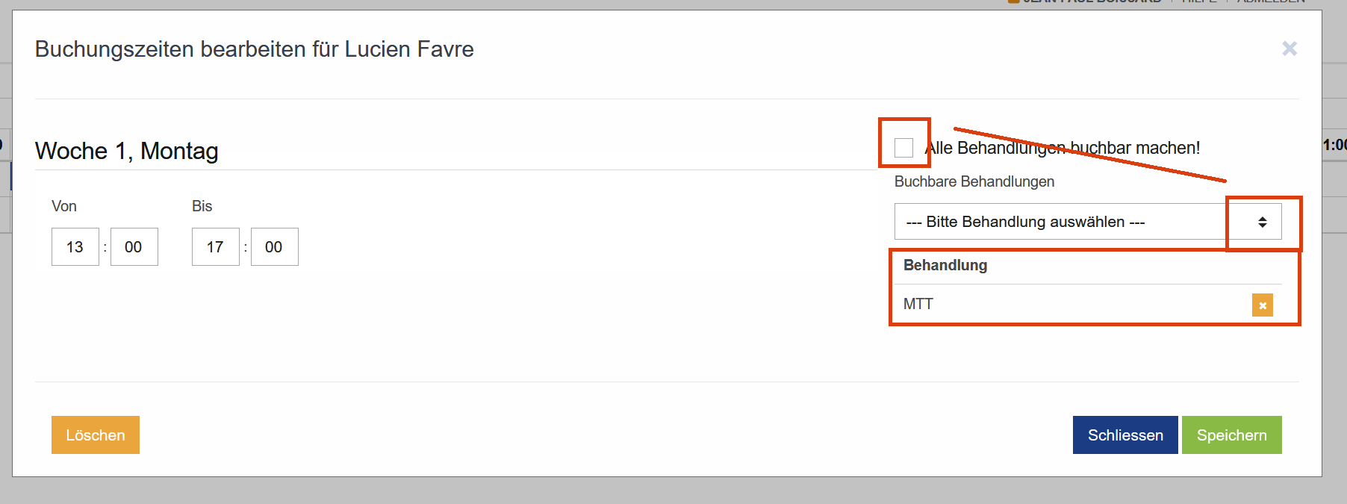Click the 'Bis' label
This screenshot has width=1347, height=504.
tap(202, 206)
